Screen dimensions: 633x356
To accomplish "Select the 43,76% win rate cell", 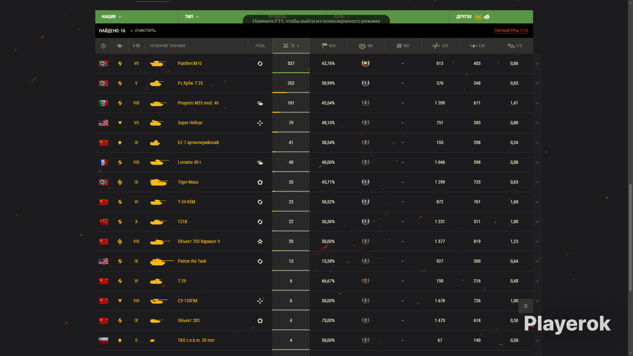I will pos(328,63).
